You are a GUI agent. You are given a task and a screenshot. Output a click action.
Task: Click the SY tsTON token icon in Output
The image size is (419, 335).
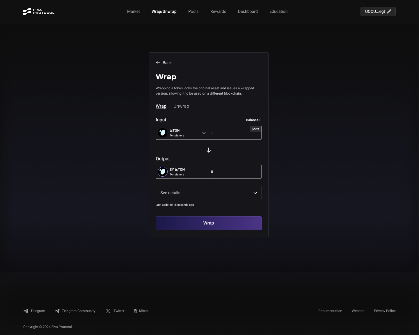click(162, 172)
